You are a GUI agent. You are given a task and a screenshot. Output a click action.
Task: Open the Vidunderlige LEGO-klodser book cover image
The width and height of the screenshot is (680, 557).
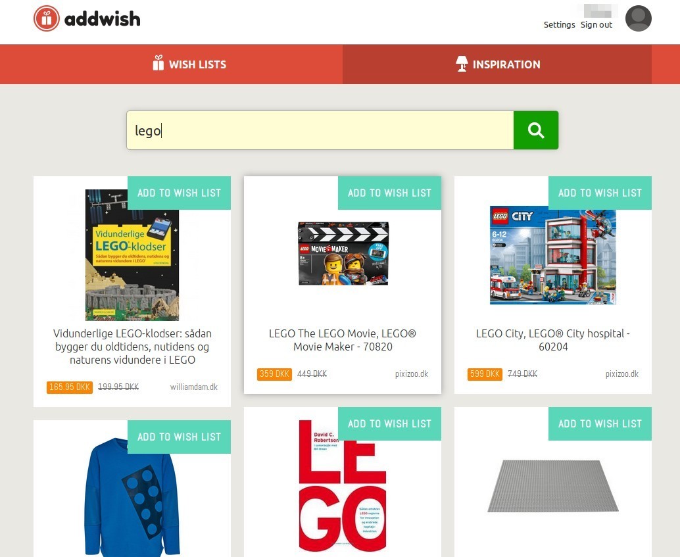(132, 255)
